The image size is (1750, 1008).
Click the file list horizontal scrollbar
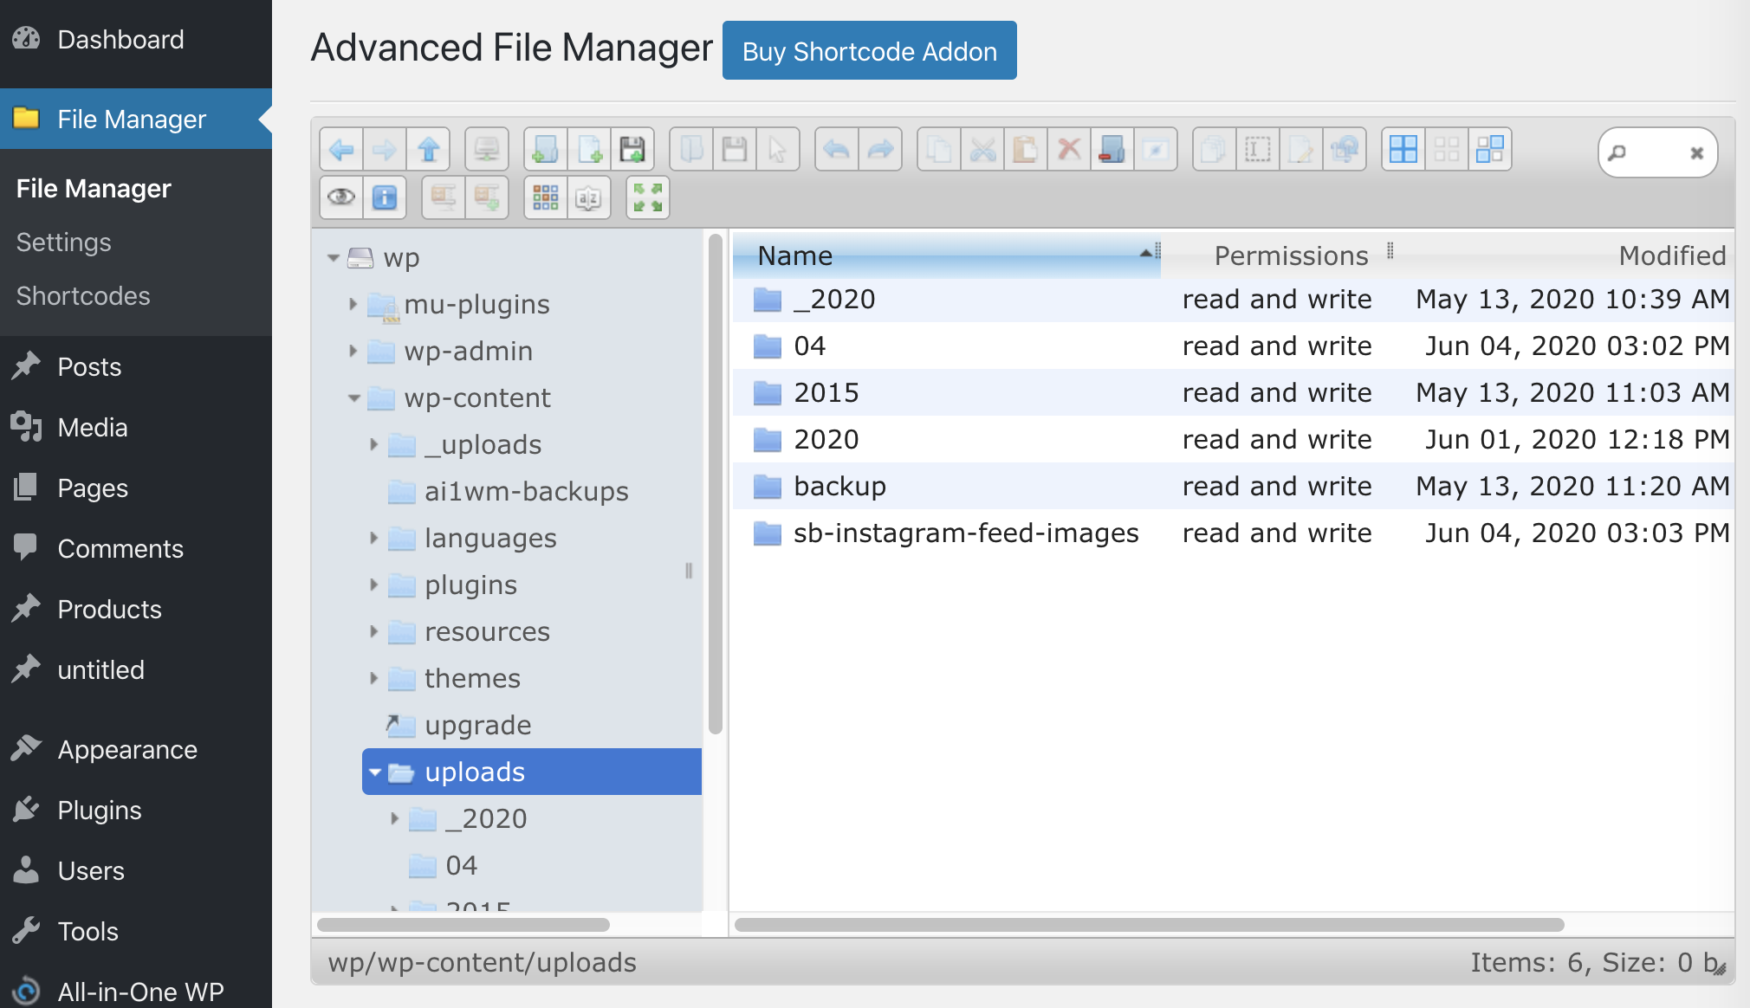pos(1150,925)
